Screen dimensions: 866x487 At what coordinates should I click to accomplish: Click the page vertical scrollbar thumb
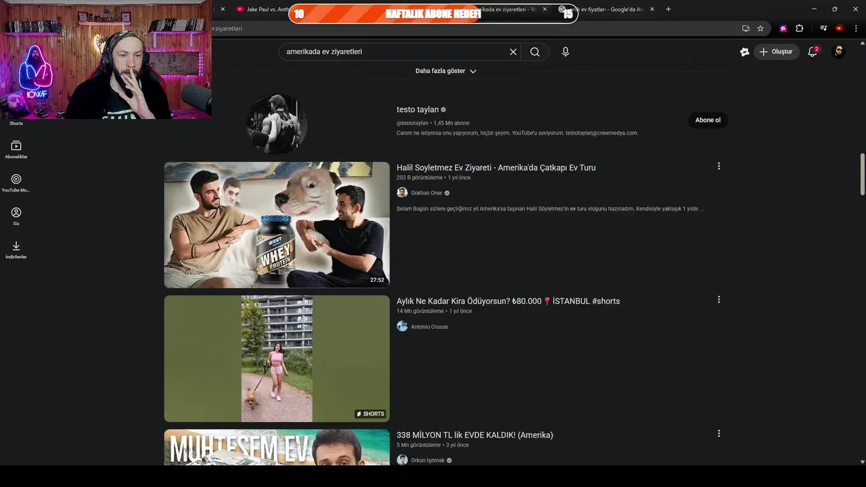click(x=862, y=174)
